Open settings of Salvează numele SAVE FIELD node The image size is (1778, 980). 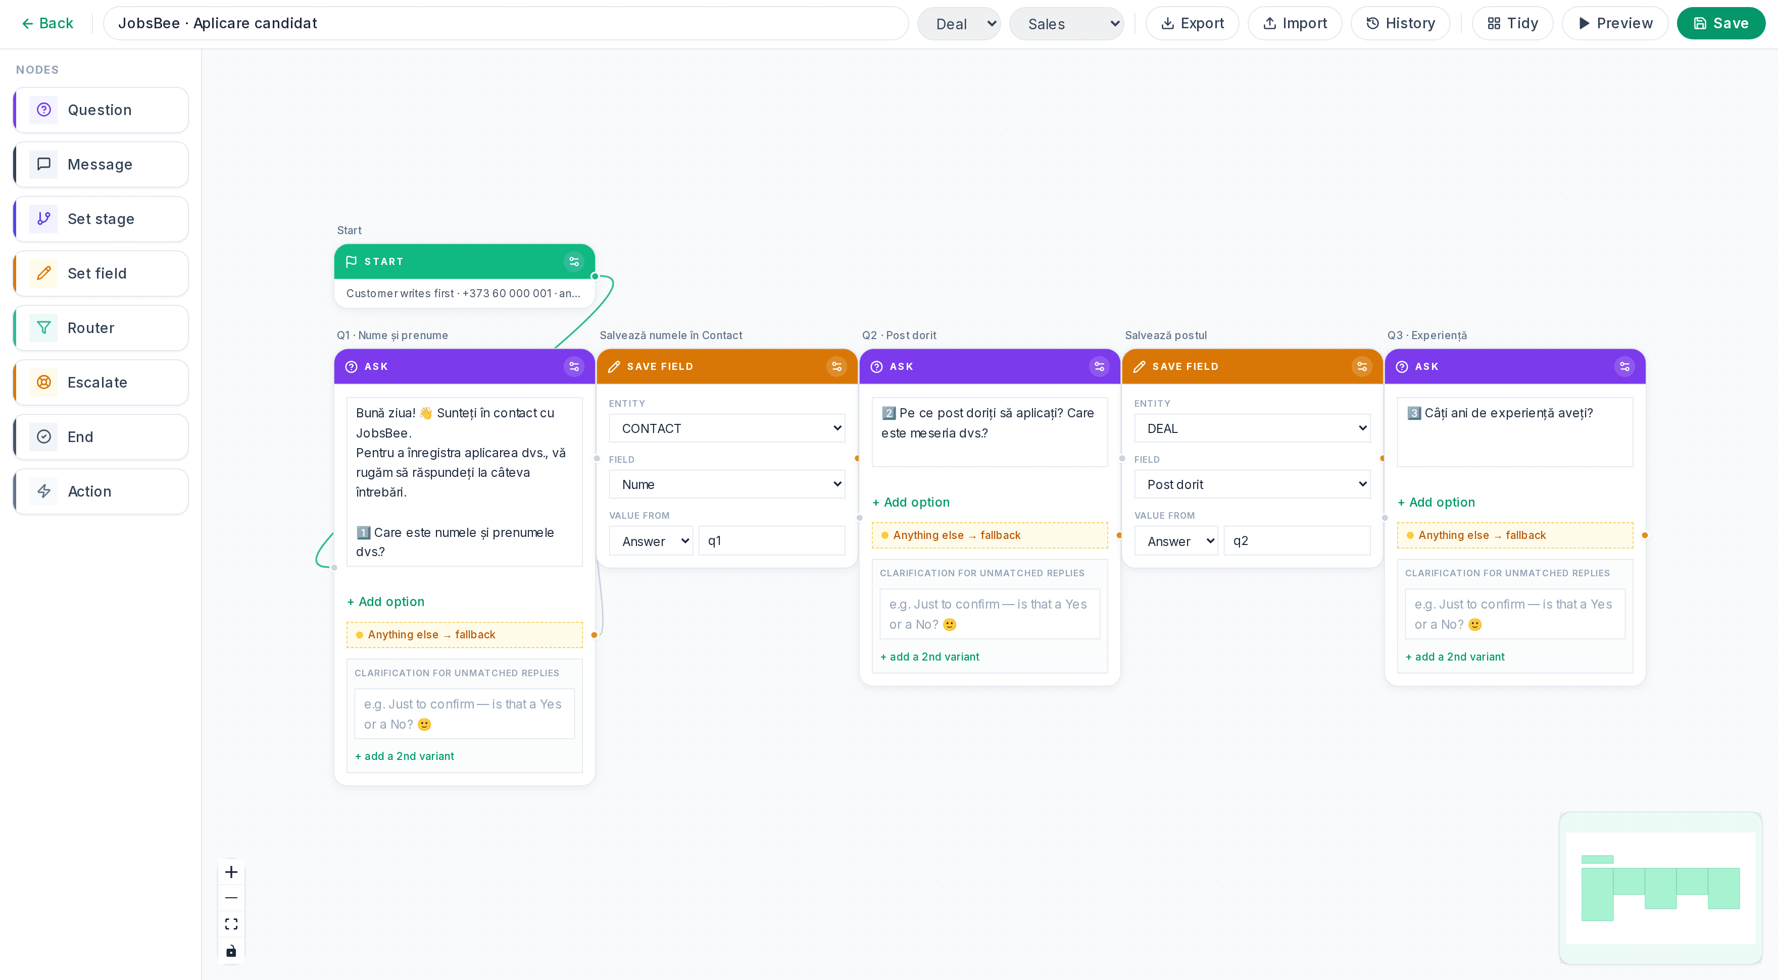[x=836, y=366]
